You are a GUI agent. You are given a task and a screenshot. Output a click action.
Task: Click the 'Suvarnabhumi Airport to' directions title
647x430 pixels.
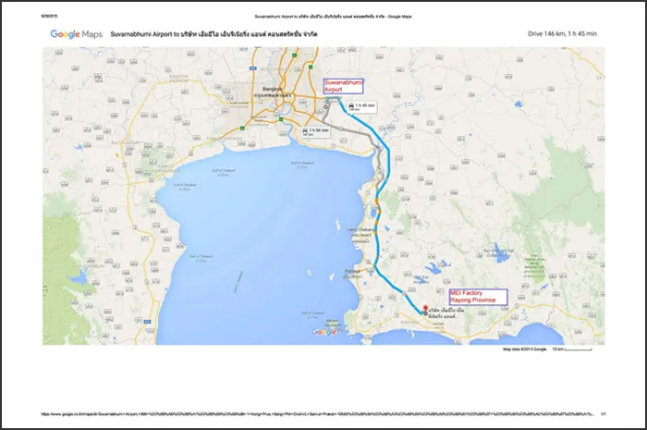click(x=214, y=34)
